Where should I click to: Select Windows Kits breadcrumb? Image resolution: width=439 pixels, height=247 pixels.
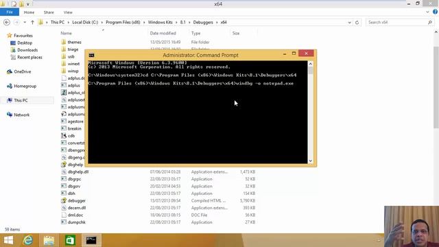click(x=160, y=22)
